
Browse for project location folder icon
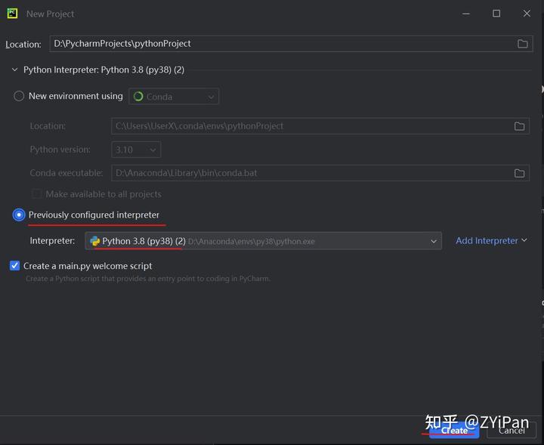coord(522,44)
